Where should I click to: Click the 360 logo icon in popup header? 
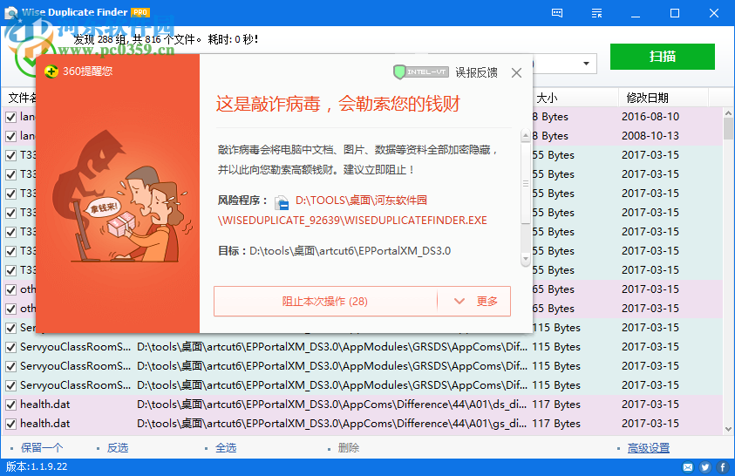[x=51, y=71]
